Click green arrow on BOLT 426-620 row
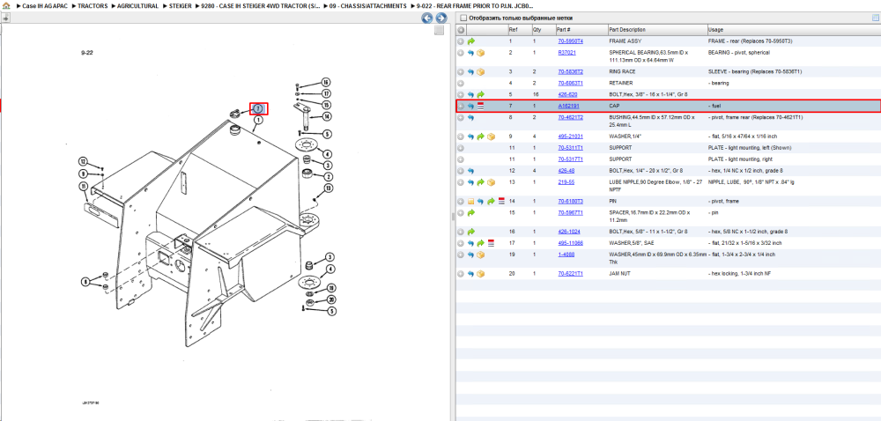The width and height of the screenshot is (881, 421). coord(481,95)
